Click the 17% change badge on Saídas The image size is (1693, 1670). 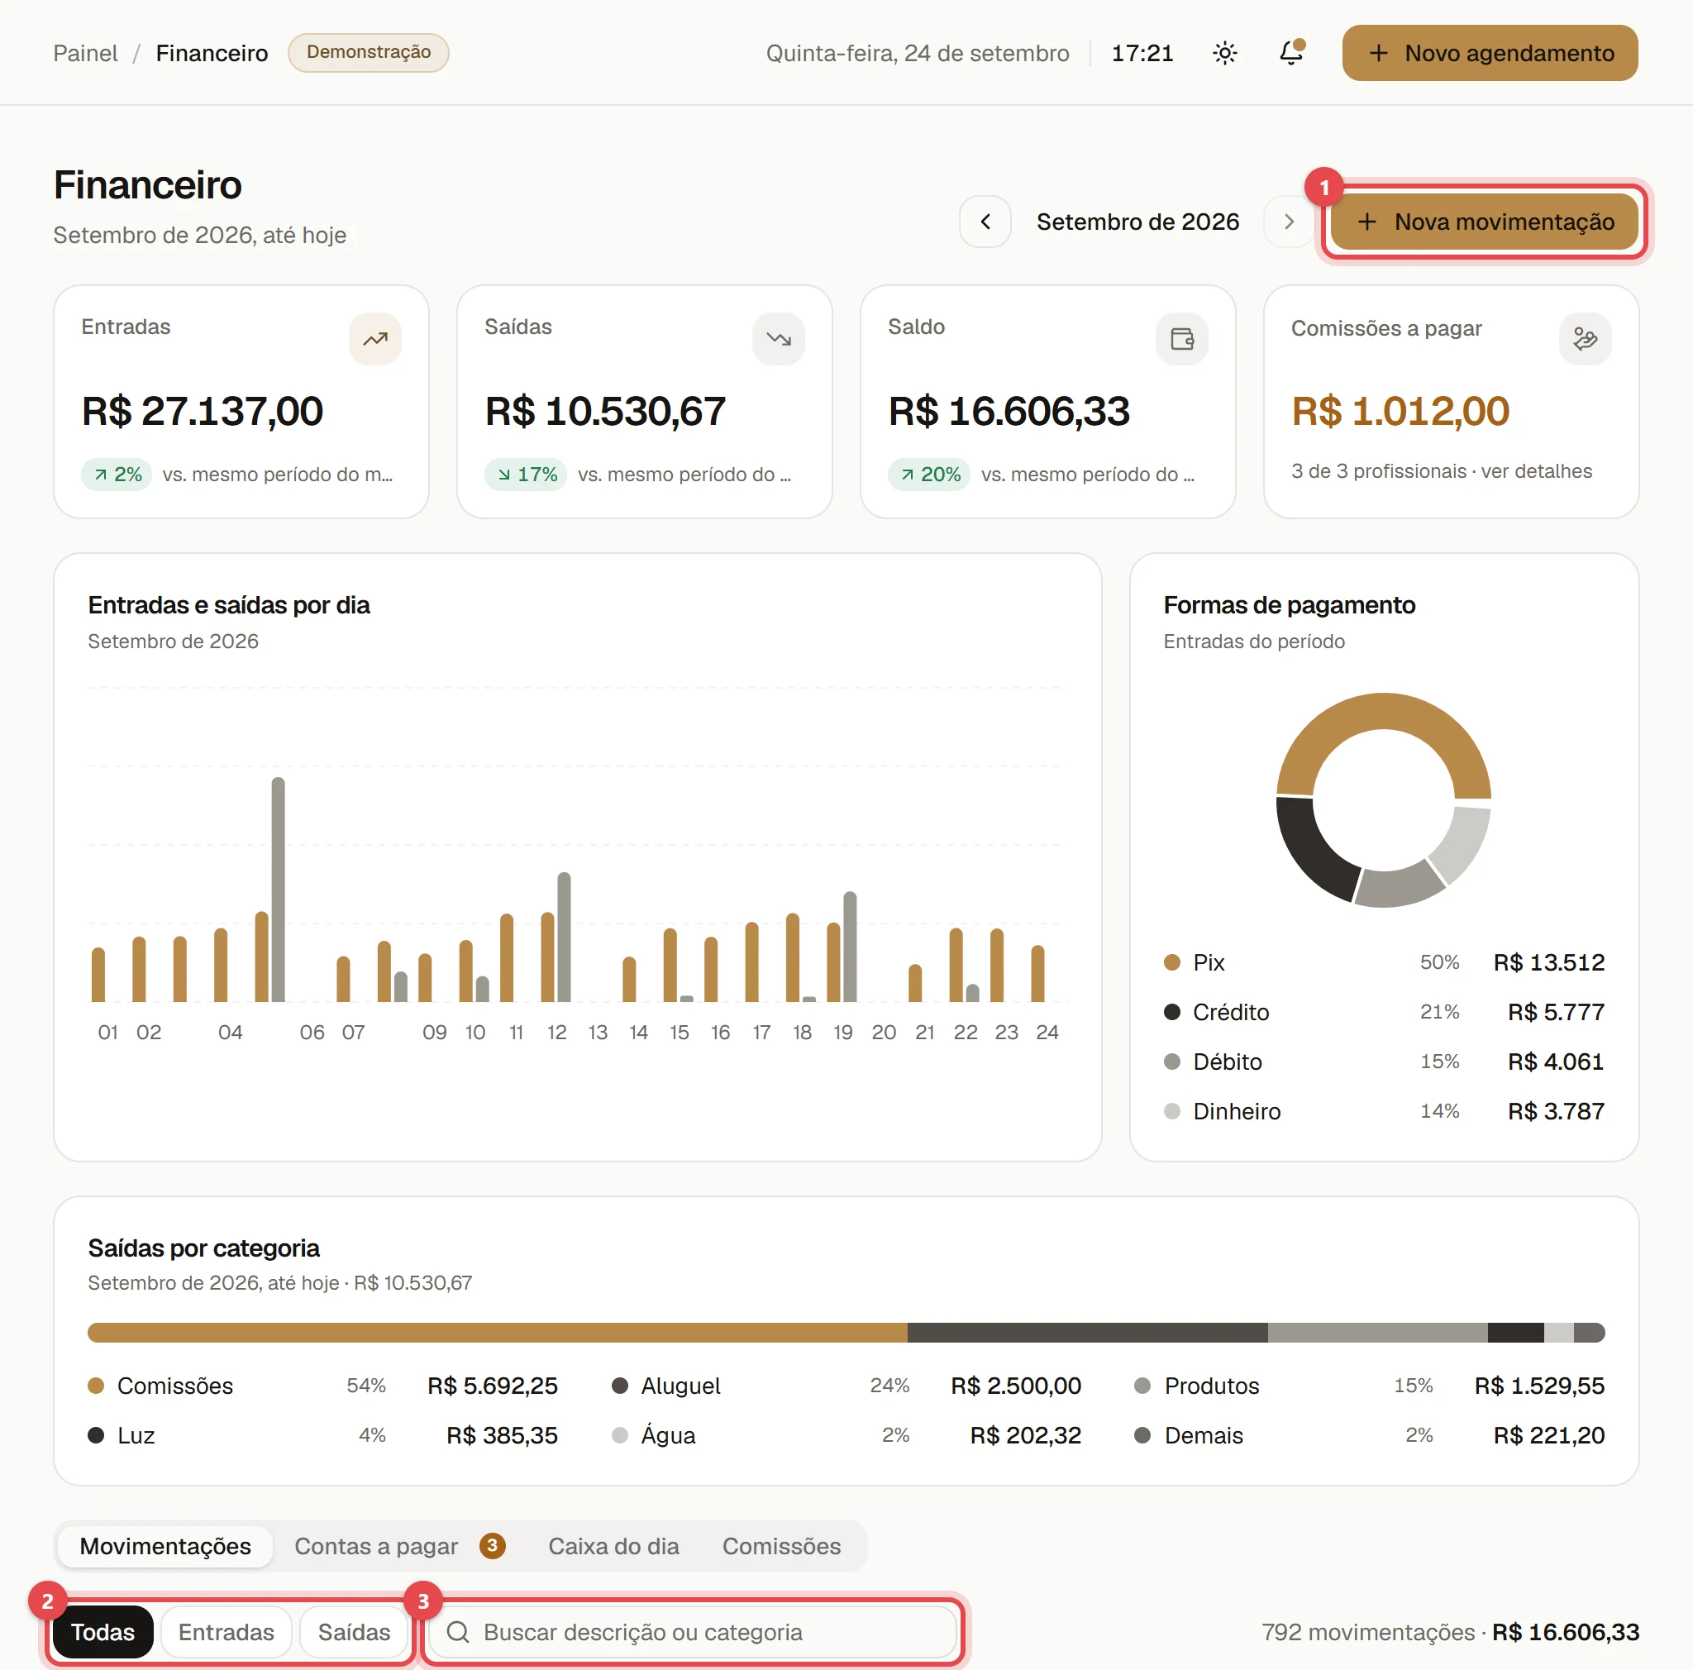pos(526,474)
